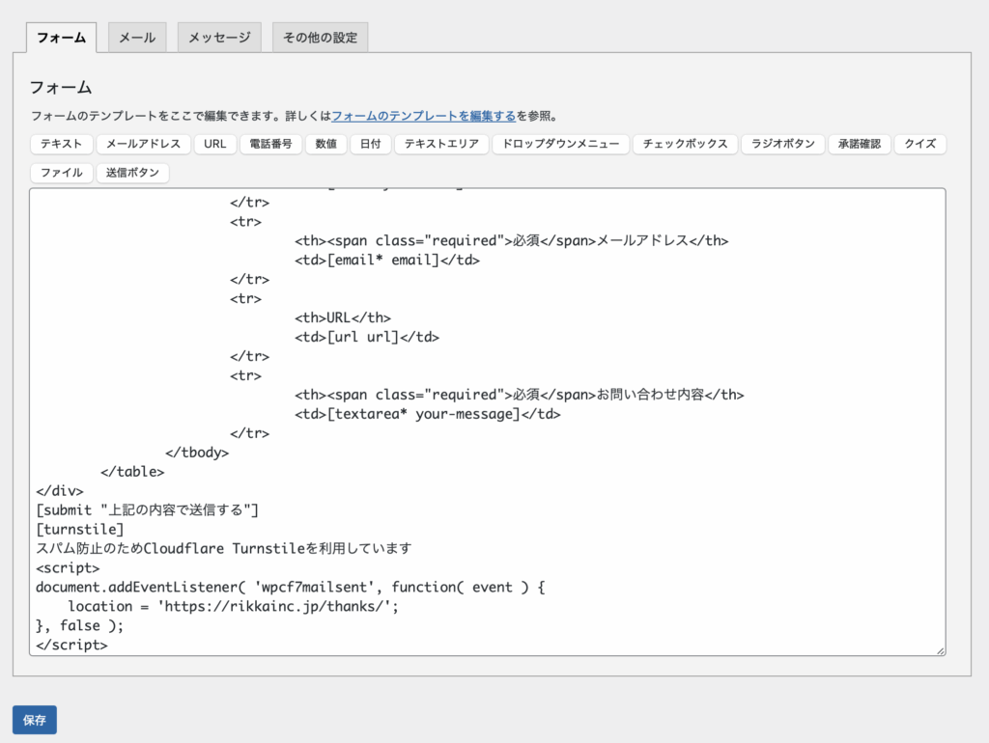The height and width of the screenshot is (743, 989).
Task: Click the 必須 メールアドレス table header line
Action: tap(512, 240)
